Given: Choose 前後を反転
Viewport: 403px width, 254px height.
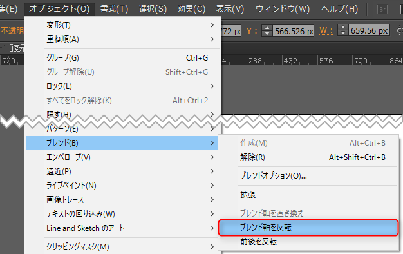Looking at the screenshot, I should (308, 242).
